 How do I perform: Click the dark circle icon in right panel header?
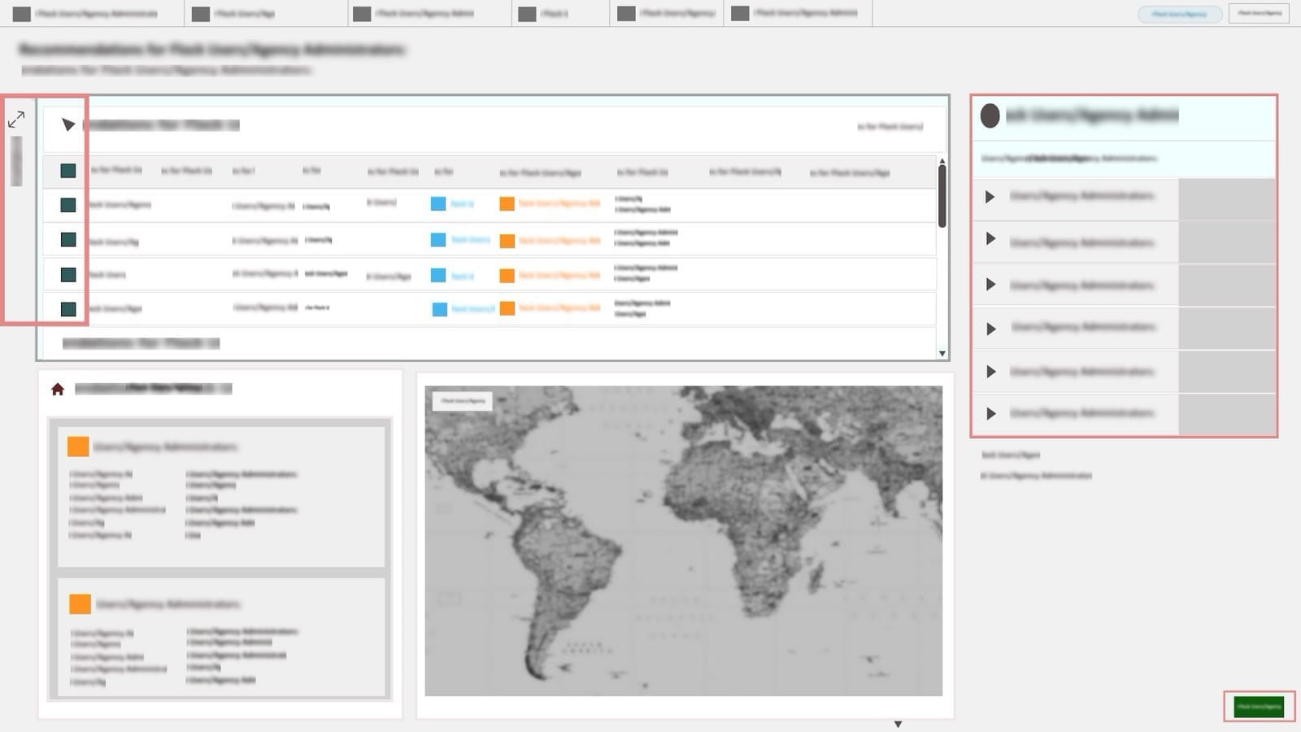click(x=990, y=115)
